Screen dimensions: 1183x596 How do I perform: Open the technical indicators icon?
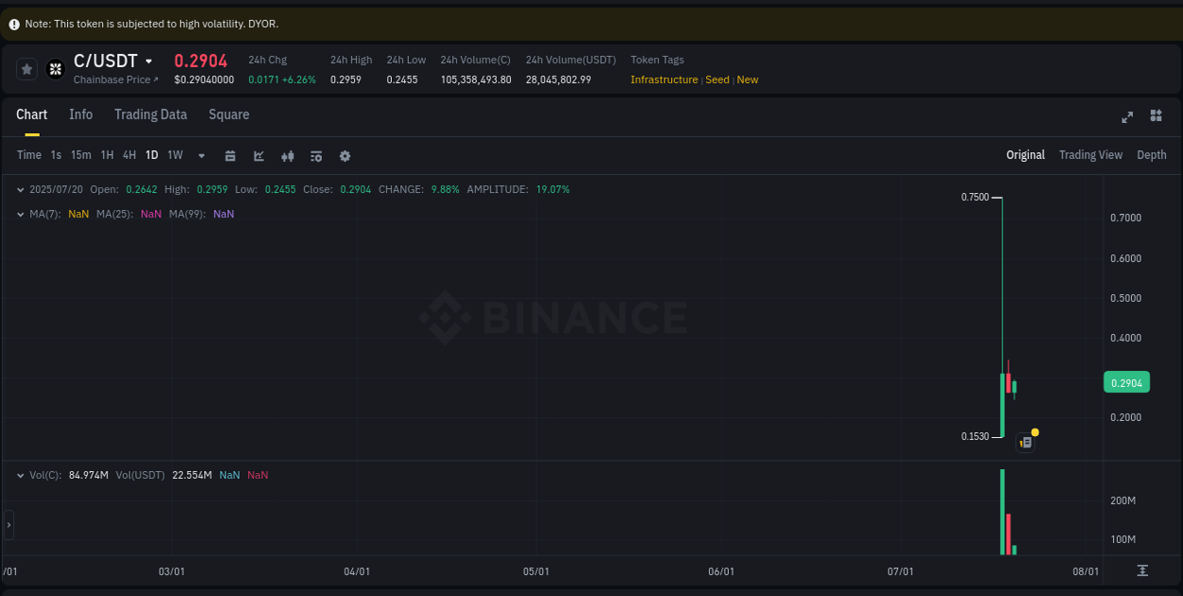(x=315, y=155)
